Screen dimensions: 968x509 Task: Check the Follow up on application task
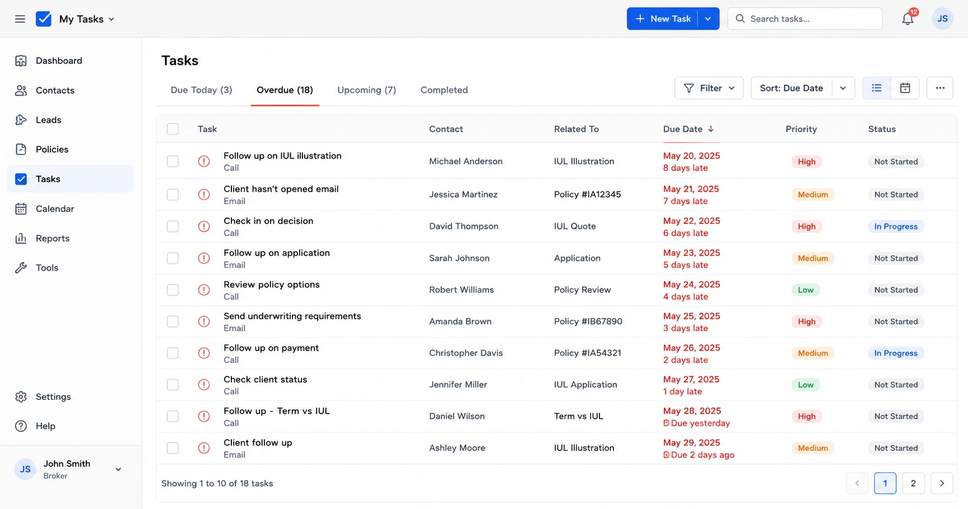[173, 258]
